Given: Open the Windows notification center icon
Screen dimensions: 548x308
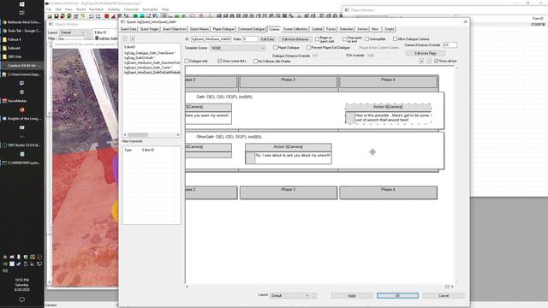Looking at the screenshot, I should [21, 299].
